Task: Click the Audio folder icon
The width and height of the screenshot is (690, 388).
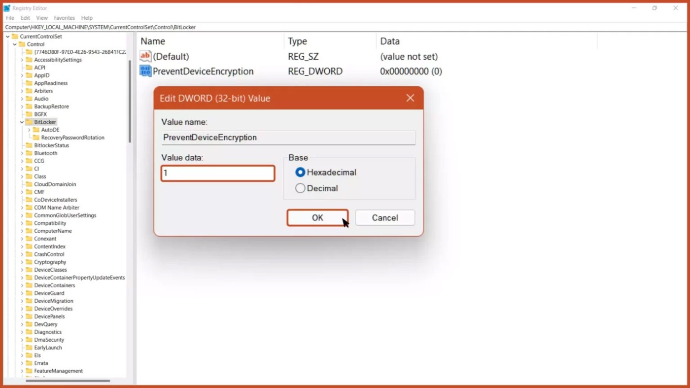Action: 29,99
